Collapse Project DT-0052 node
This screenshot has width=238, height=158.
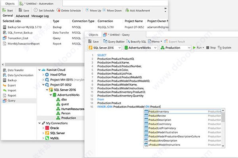click(43, 85)
